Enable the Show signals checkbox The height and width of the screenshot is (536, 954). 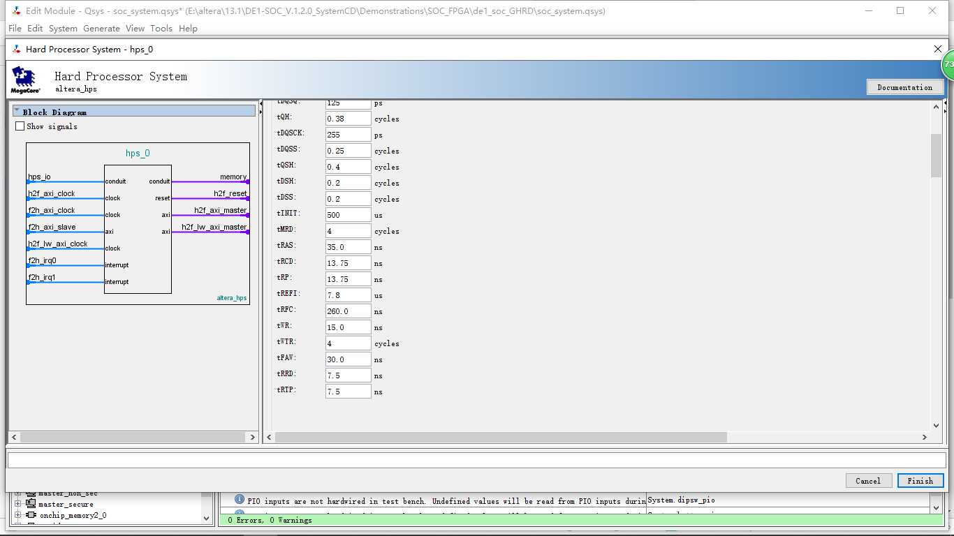pyautogui.click(x=20, y=126)
